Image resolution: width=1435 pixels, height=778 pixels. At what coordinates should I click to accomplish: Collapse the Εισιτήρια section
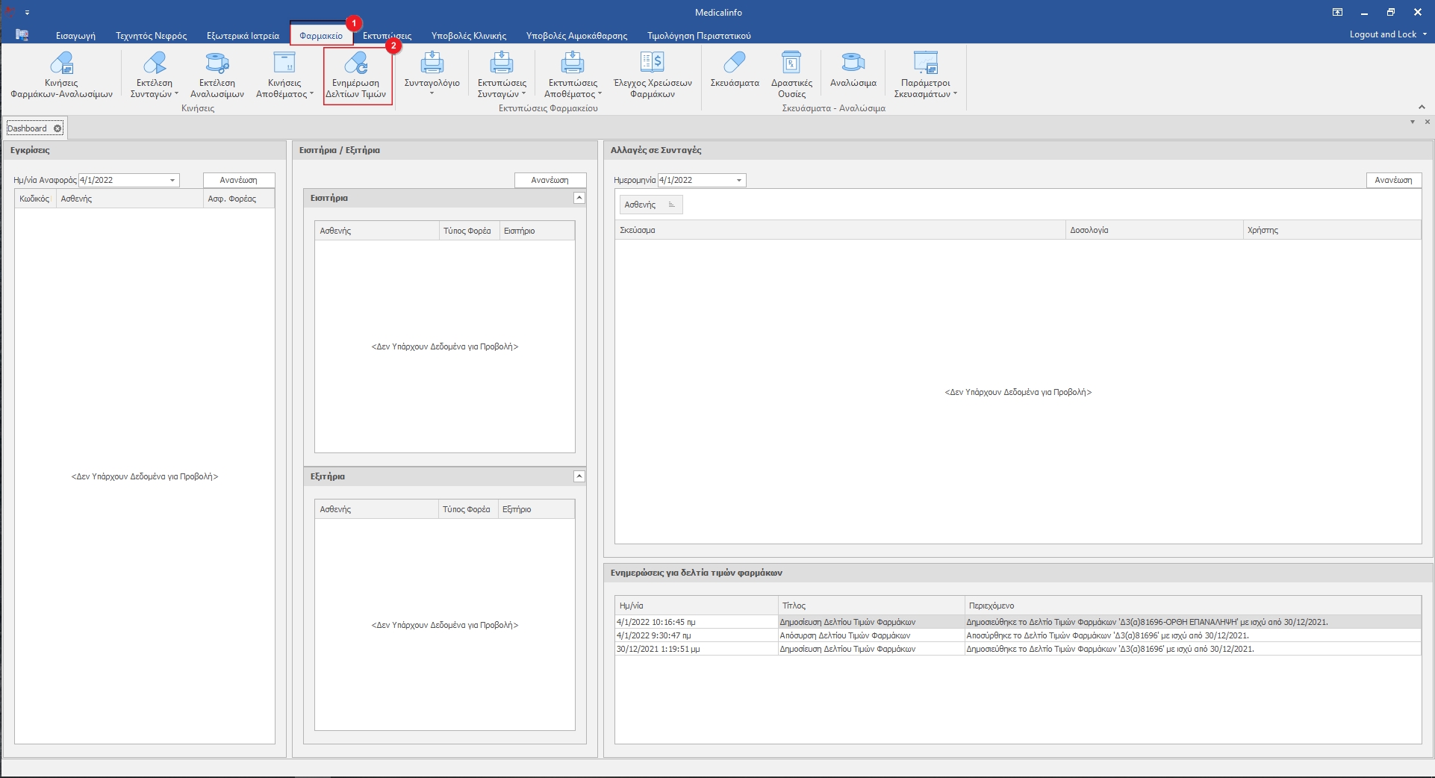579,198
